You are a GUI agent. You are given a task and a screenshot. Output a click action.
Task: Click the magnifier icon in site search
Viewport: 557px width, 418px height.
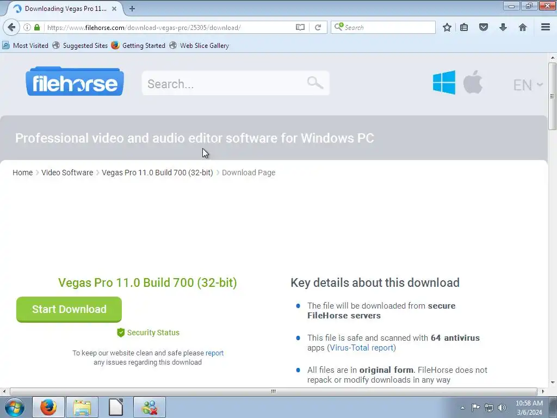pos(315,83)
